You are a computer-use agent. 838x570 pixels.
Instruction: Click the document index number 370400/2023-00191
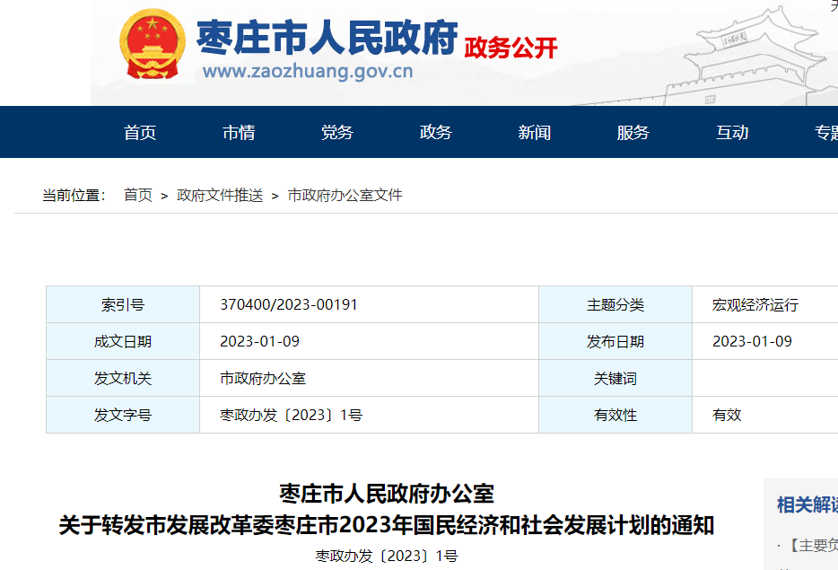pyautogui.click(x=287, y=303)
